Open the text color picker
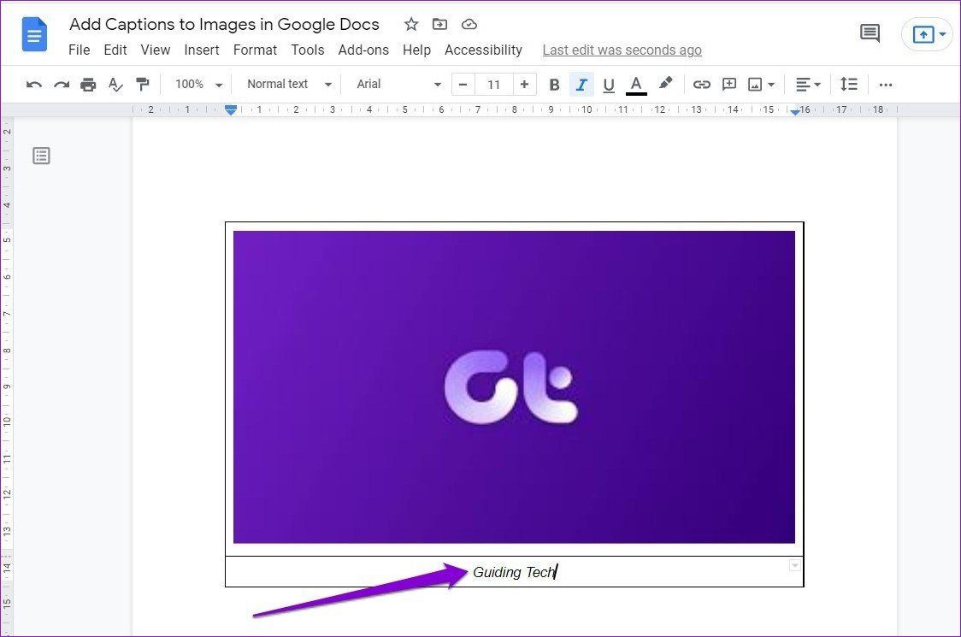Image resolution: width=961 pixels, height=637 pixels. point(636,84)
